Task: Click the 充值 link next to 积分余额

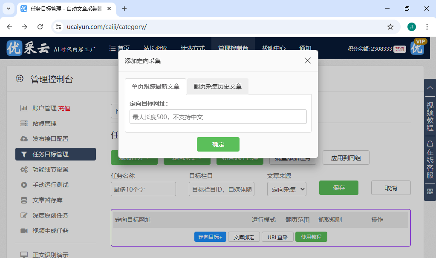Action: [399, 49]
